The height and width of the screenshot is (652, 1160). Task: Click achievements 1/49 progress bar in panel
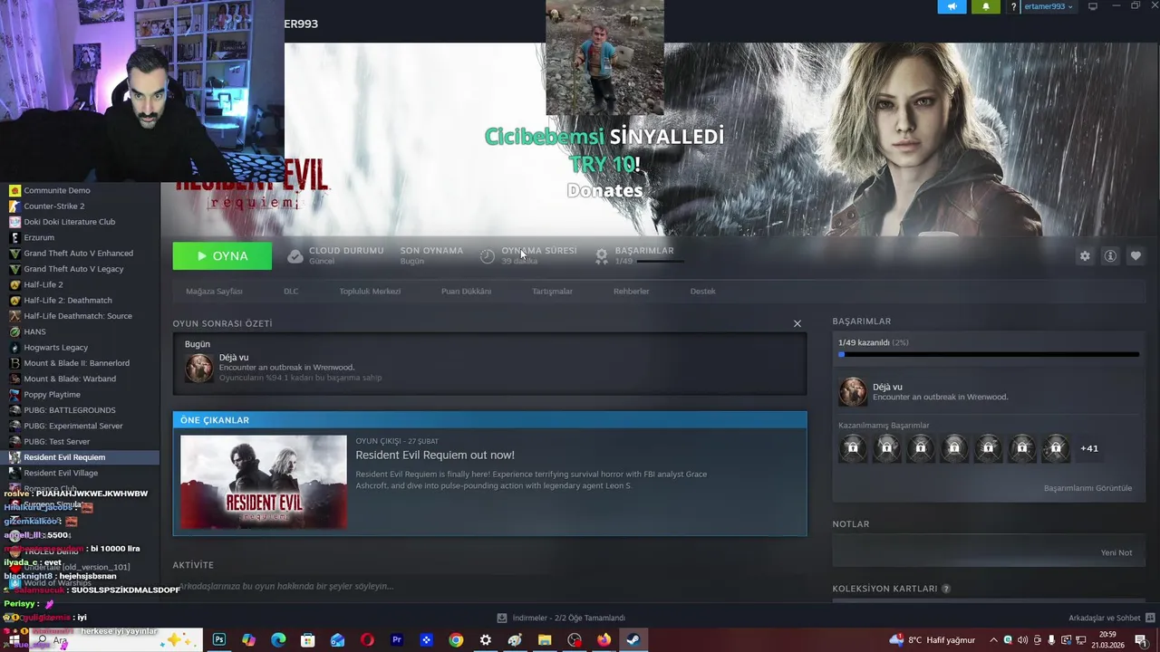[x=989, y=354]
